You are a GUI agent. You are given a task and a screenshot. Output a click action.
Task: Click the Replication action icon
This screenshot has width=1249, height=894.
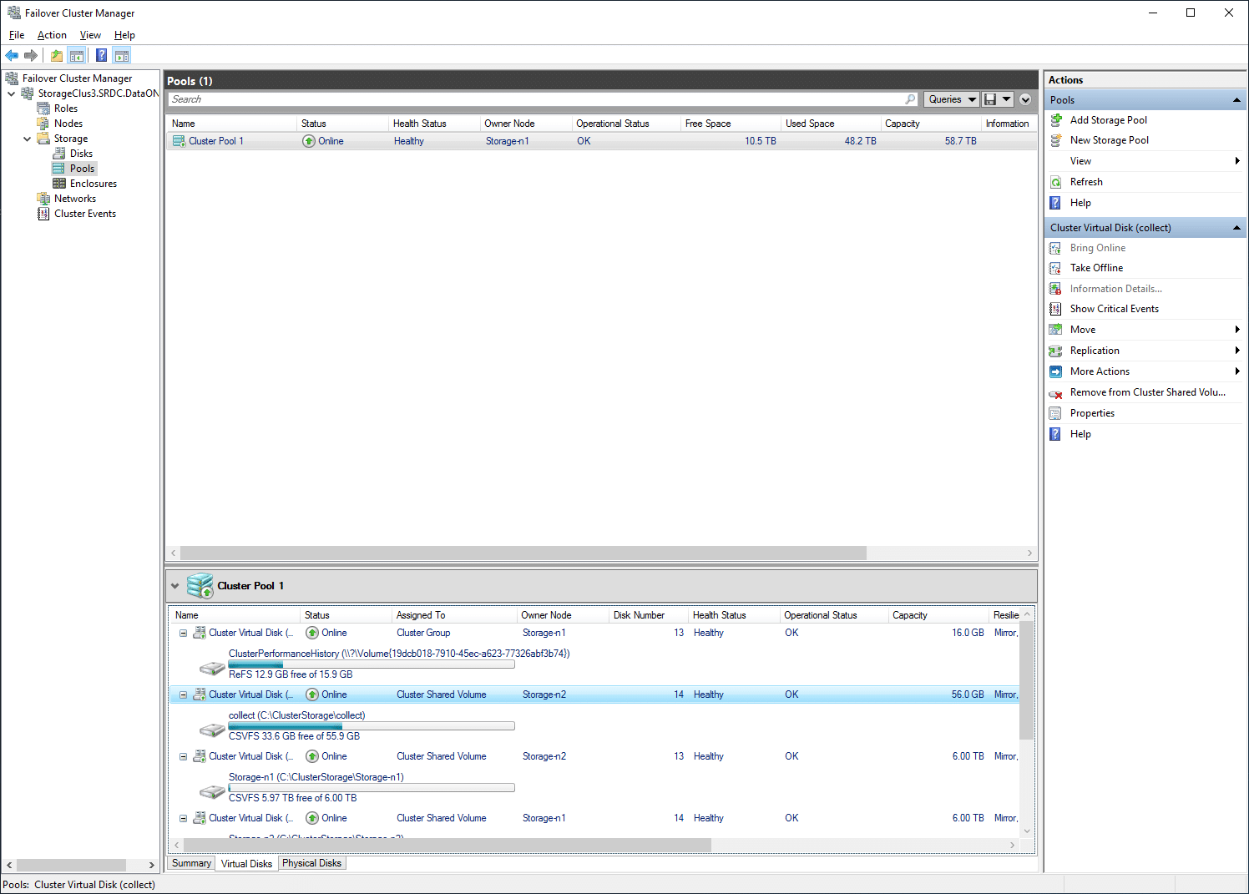[x=1056, y=351]
